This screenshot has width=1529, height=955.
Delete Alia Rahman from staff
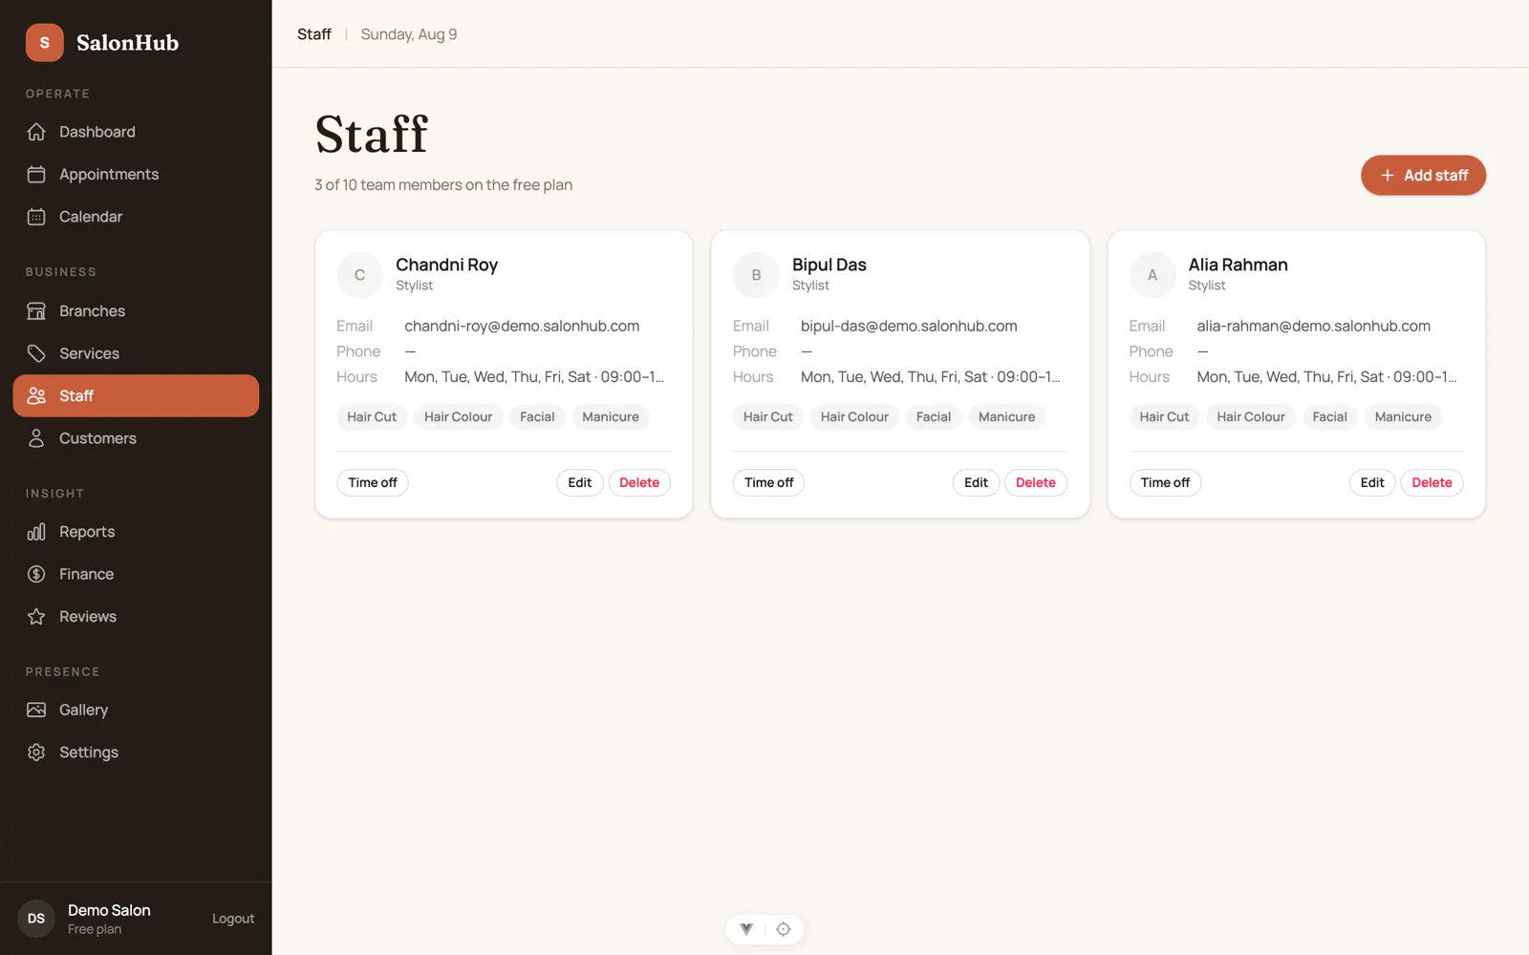pos(1432,483)
